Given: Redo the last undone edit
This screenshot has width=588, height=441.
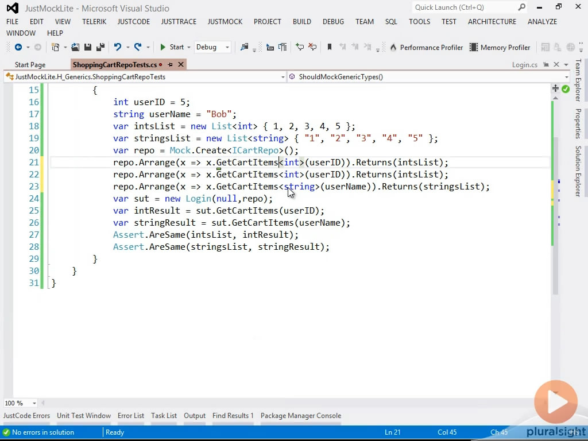Looking at the screenshot, I should tap(138, 47).
